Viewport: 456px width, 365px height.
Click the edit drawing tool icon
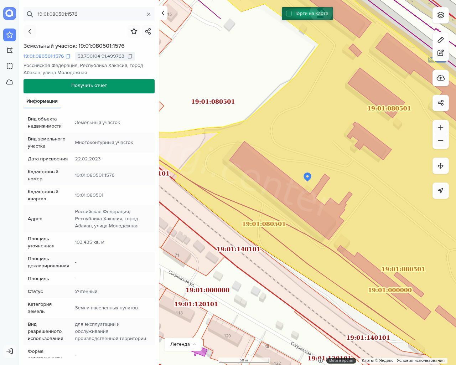441,53
